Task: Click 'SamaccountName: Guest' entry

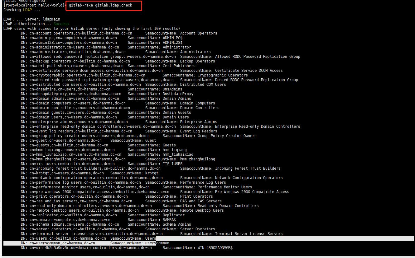Action: click(x=133, y=141)
